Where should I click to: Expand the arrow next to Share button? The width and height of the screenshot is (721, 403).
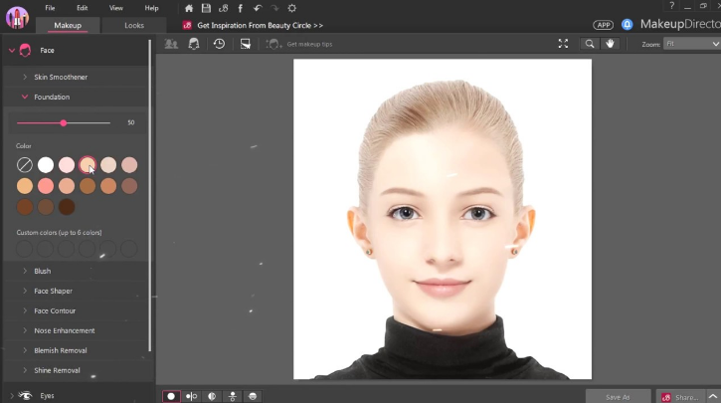712,397
